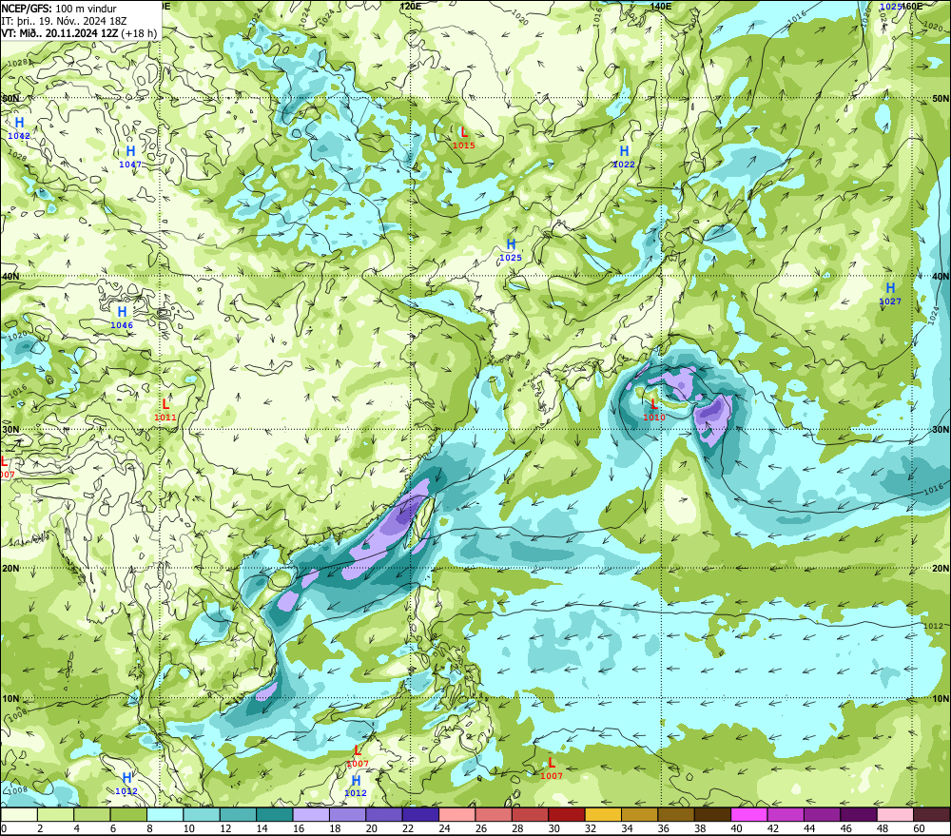Click the 'NCEP/GFS: 100 m vindur' title text
The image size is (951, 836).
(59, 9)
